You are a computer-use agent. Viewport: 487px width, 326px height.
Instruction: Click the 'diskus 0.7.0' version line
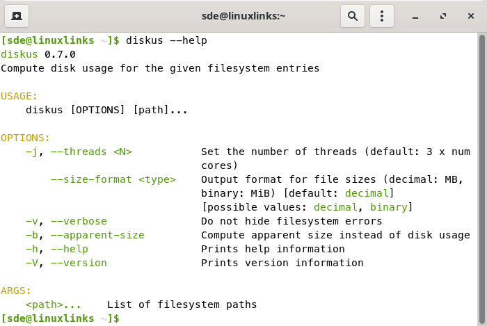pyautogui.click(x=38, y=54)
